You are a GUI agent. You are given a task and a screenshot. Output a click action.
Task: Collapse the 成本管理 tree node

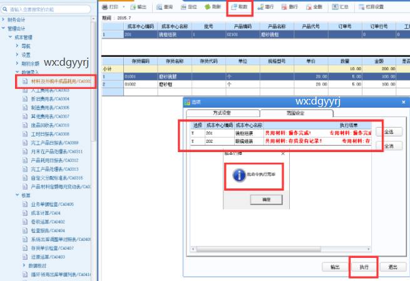click(x=10, y=37)
